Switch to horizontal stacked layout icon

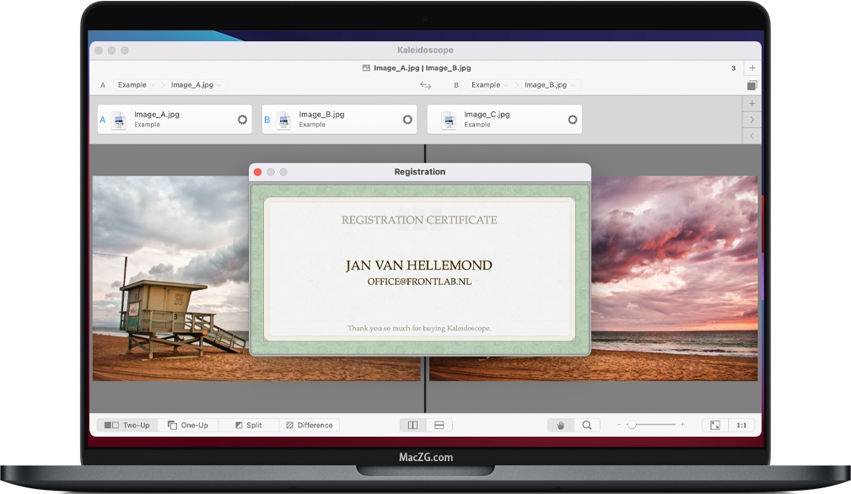coord(439,425)
